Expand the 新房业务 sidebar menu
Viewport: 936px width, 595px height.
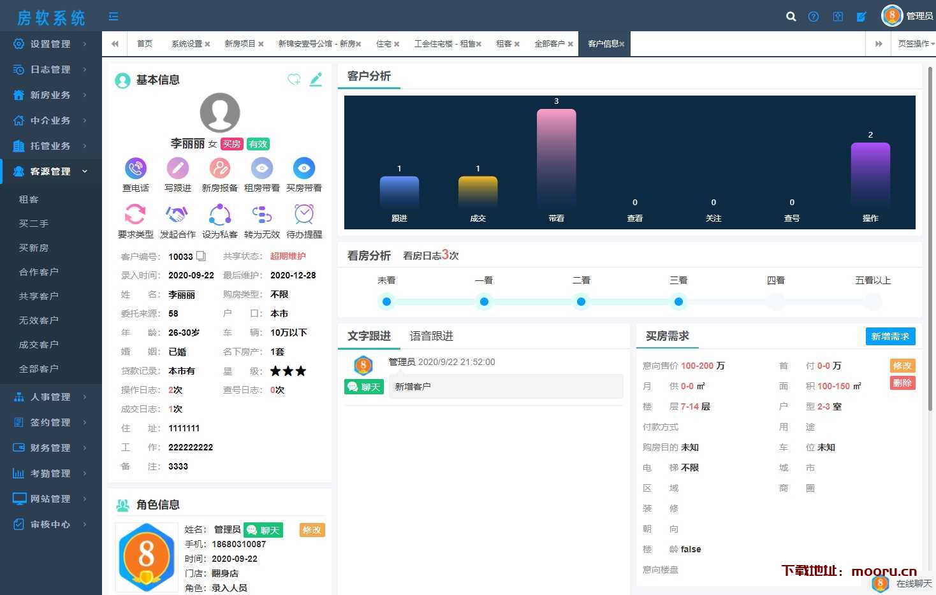tap(51, 95)
